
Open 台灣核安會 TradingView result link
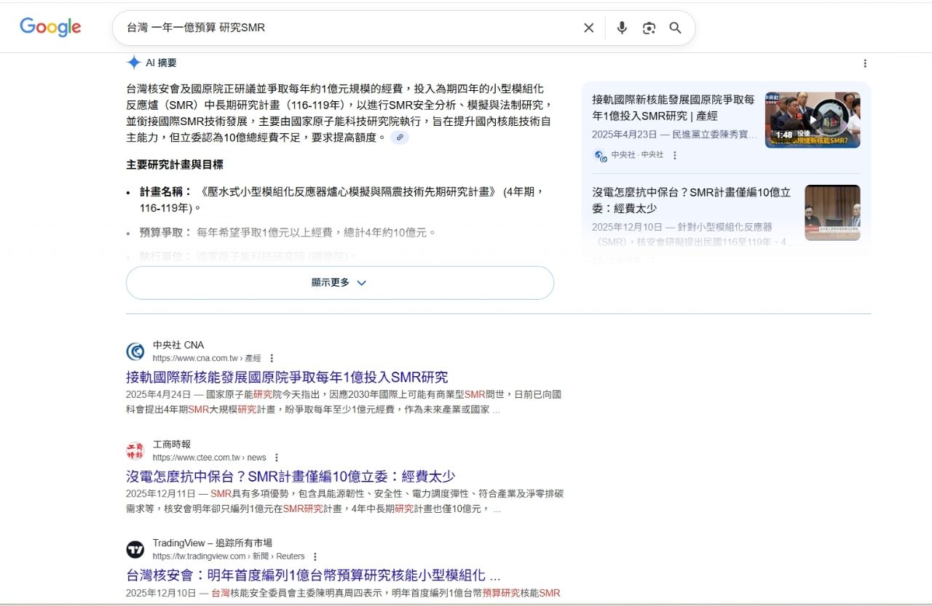click(313, 575)
